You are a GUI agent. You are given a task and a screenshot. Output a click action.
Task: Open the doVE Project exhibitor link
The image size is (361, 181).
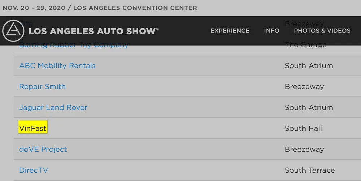(43, 149)
